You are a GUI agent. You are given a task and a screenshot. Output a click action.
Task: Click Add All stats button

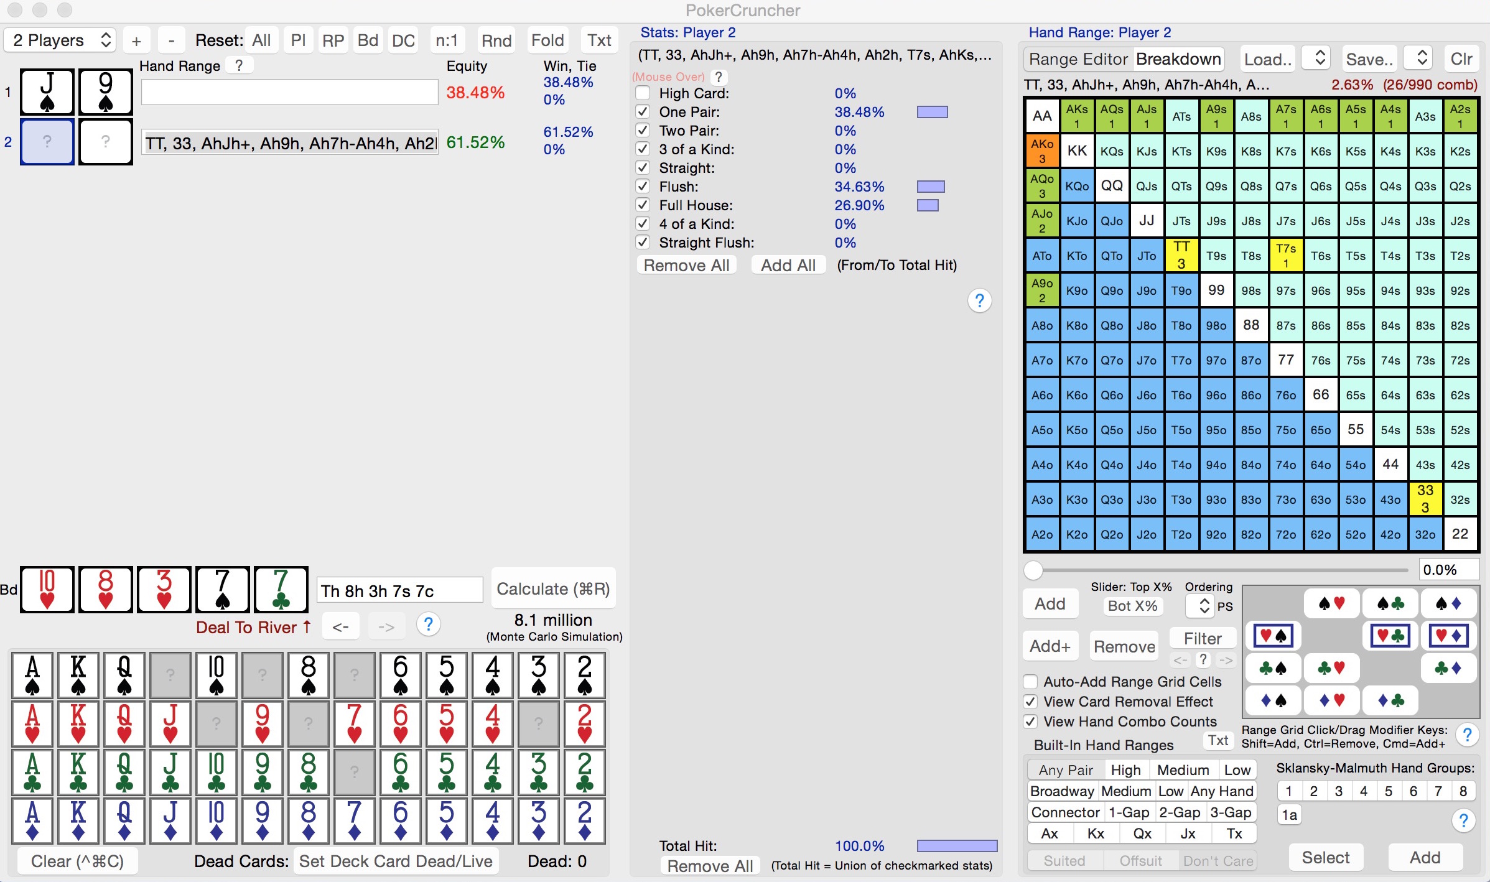(788, 266)
